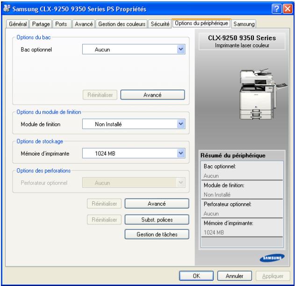
Task: Select Options du périphérique tab
Action: tap(201, 23)
